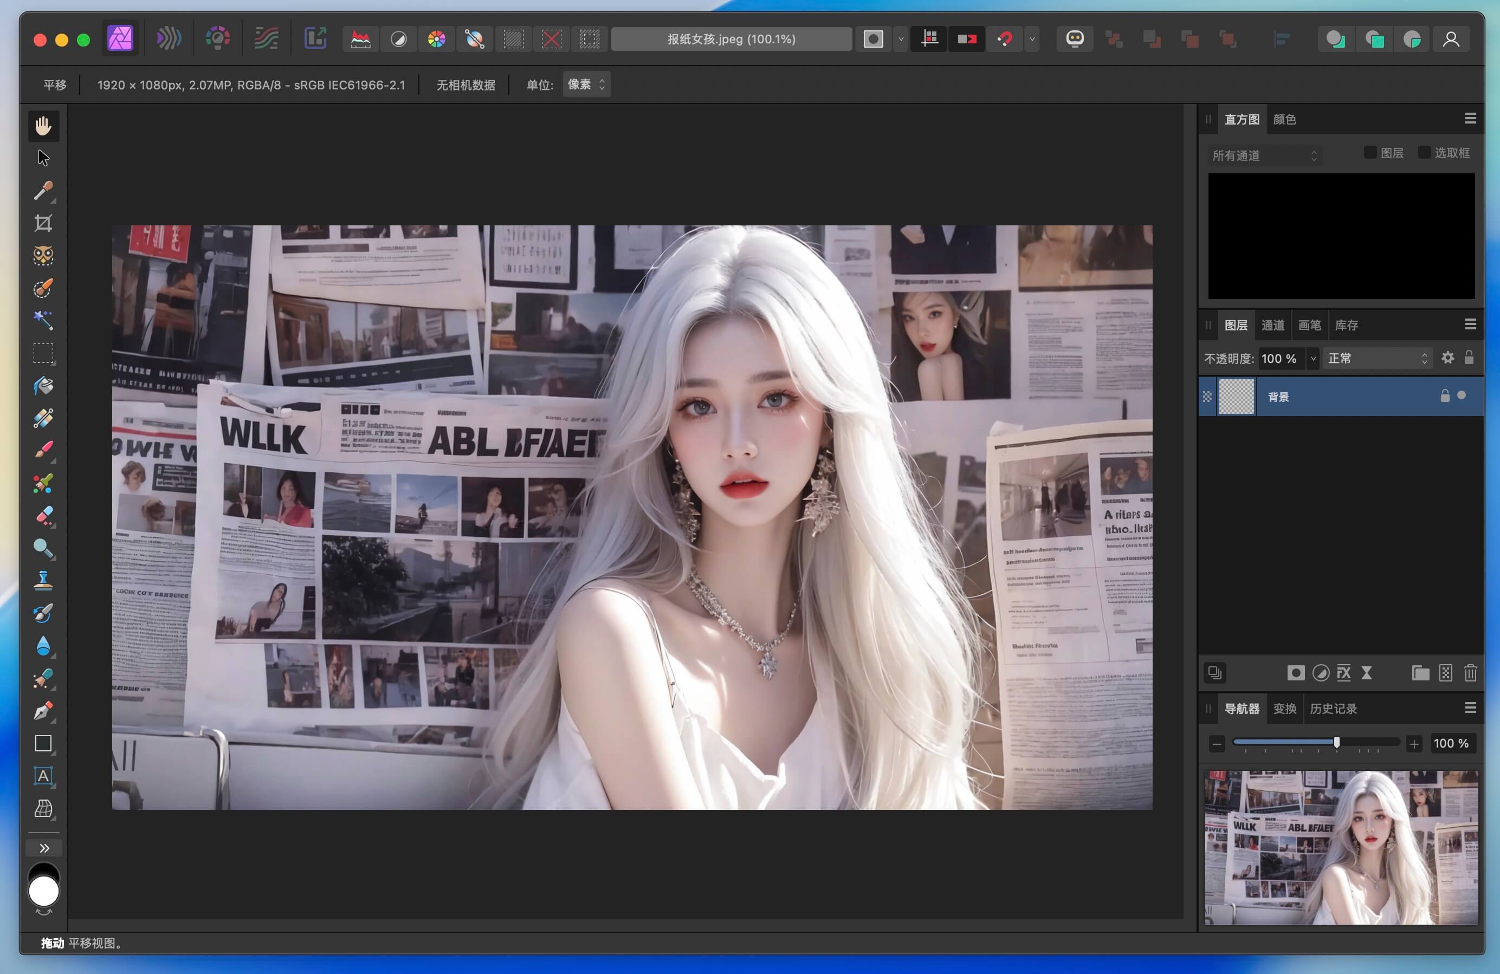Switch to the 通道 tab

tap(1273, 325)
